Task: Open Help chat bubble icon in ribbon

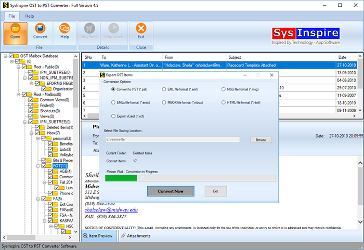Action: 64,28
